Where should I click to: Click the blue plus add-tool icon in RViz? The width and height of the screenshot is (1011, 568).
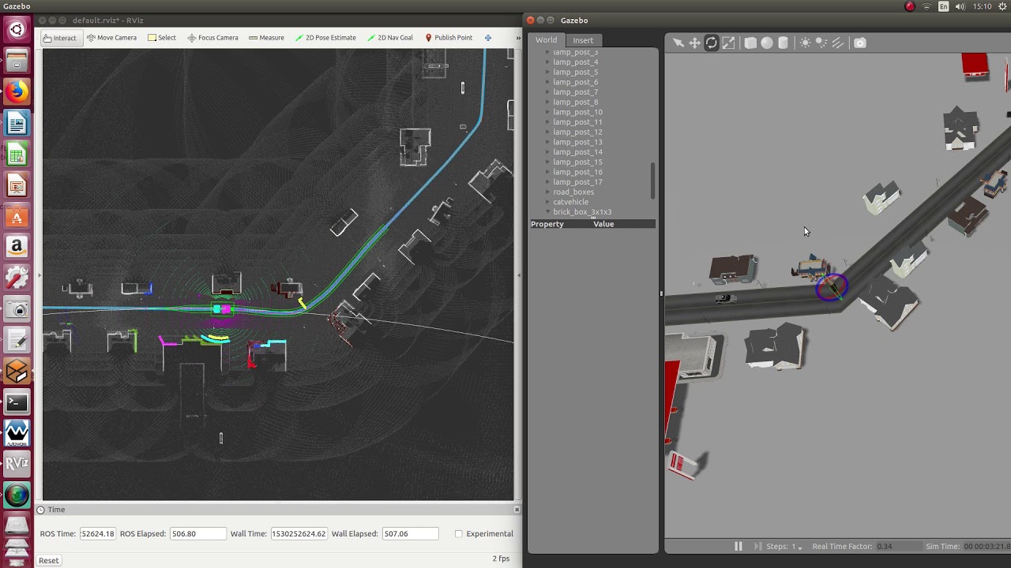pyautogui.click(x=488, y=38)
